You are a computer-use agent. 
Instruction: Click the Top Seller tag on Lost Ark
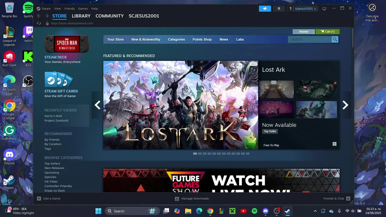(270, 131)
